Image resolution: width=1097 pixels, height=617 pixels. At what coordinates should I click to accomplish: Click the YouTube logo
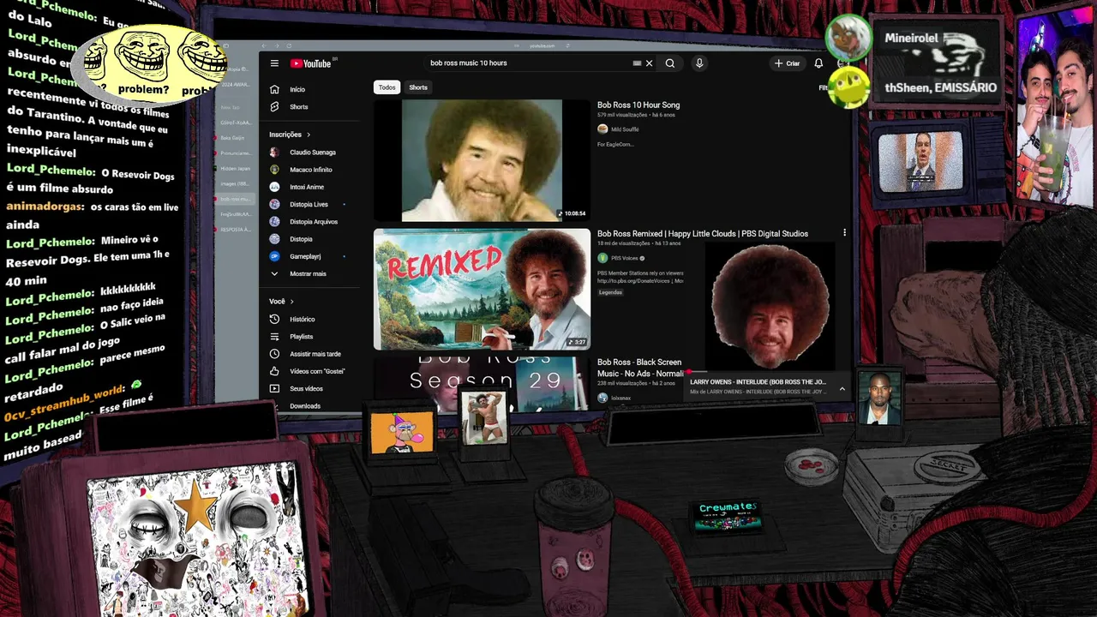click(x=312, y=63)
